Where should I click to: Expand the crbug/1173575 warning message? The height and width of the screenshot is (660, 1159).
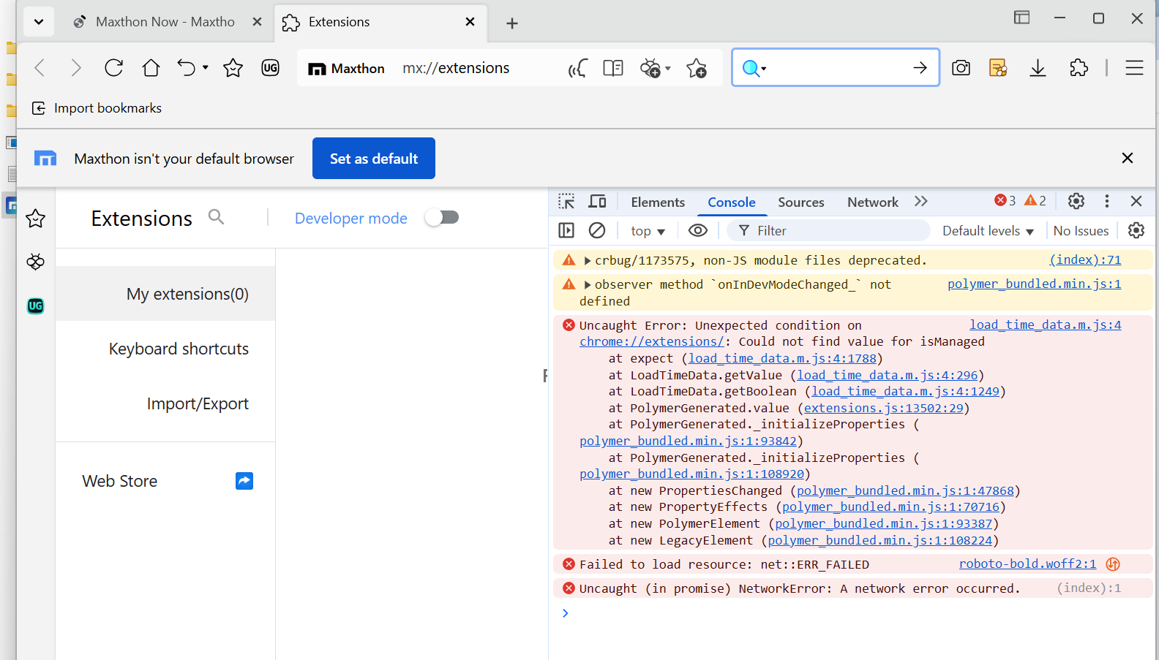pyautogui.click(x=588, y=261)
